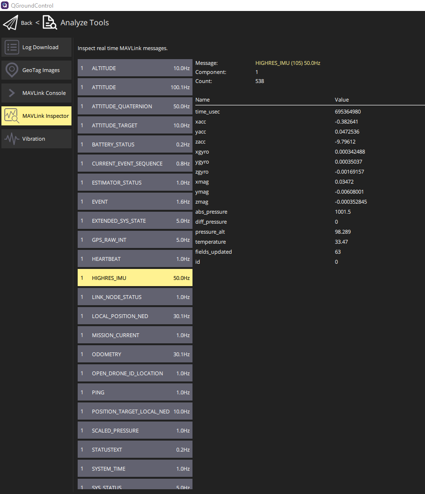This screenshot has height=494, width=425.
Task: Switch to the Vibration page
Action: (34, 139)
